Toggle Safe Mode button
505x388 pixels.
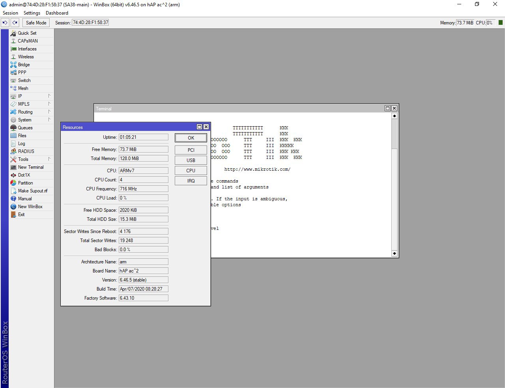[36, 23]
